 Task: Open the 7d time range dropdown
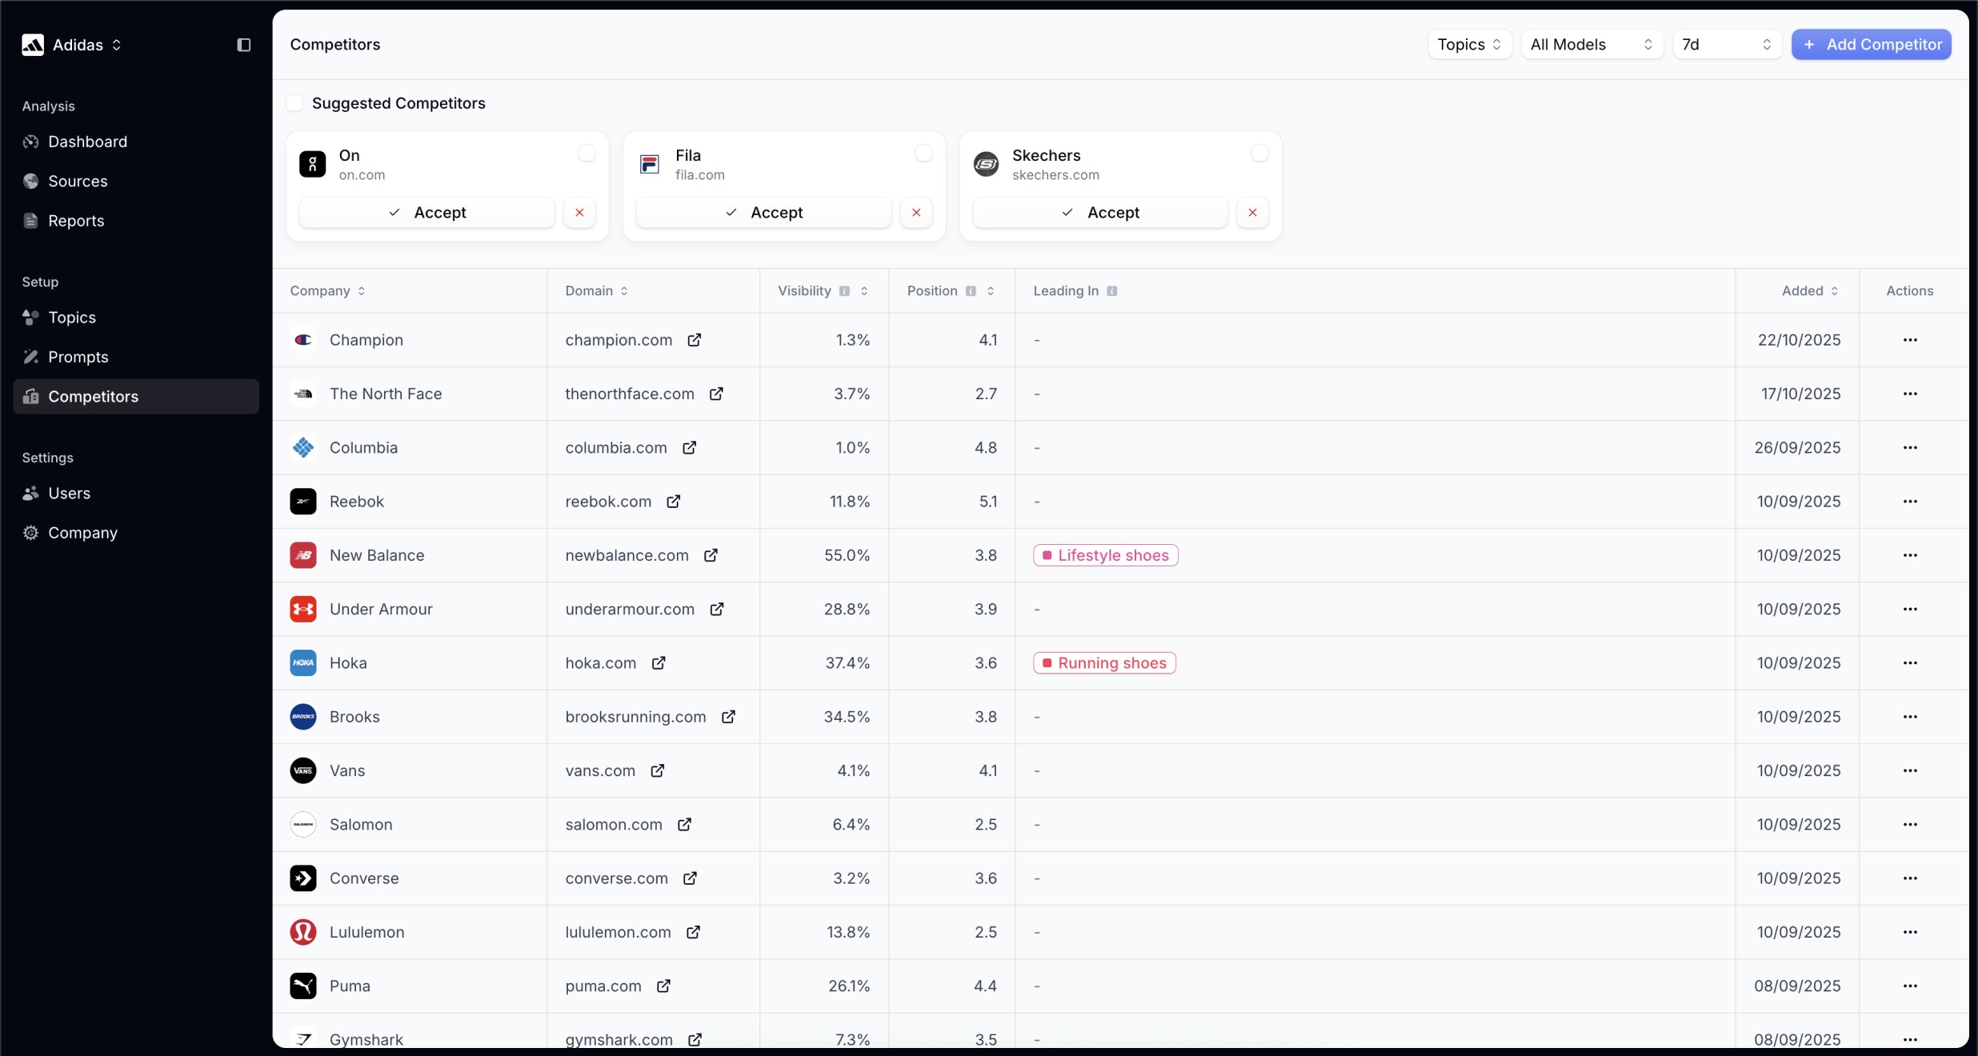click(1727, 45)
